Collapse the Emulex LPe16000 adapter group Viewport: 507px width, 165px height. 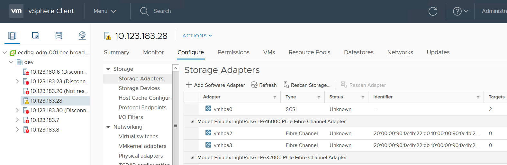(192, 122)
